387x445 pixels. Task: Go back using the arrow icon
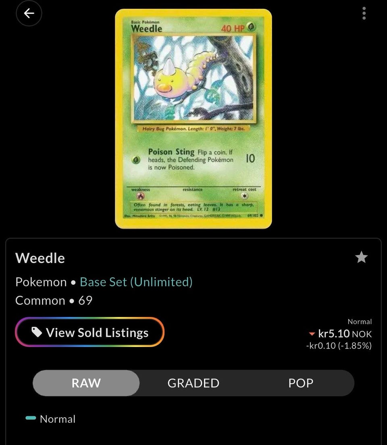29,13
